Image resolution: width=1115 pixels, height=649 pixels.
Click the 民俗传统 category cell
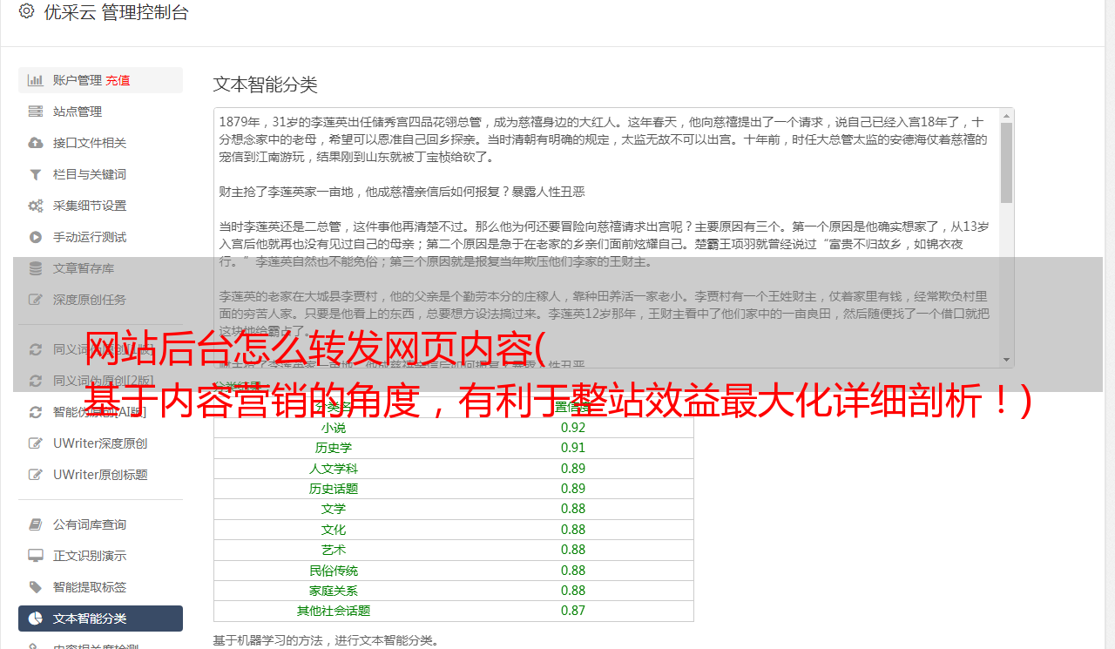click(333, 571)
